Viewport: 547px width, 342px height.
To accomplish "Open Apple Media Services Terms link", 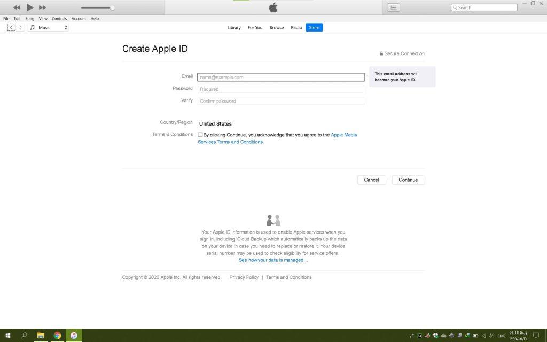I will [x=343, y=135].
